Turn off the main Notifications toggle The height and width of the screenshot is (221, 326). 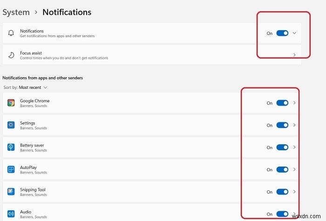pyautogui.click(x=282, y=33)
